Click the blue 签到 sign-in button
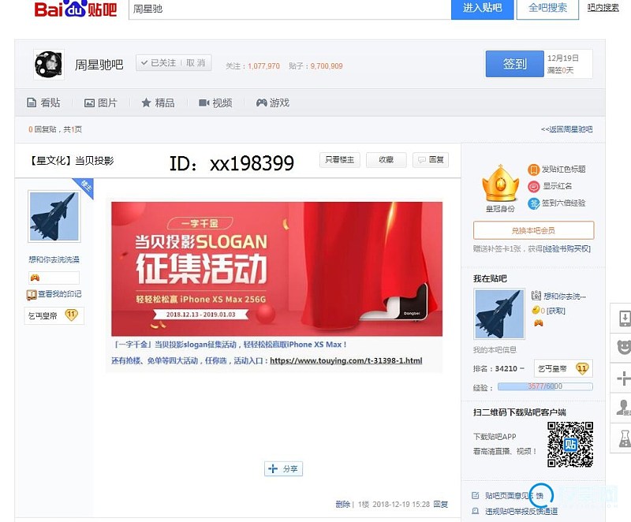Image resolution: width=631 pixels, height=522 pixels. (515, 64)
